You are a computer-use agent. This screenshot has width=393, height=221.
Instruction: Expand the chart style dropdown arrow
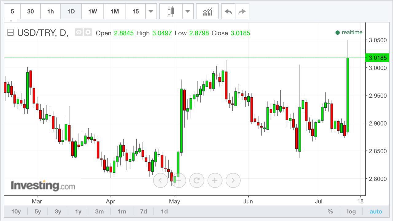click(x=188, y=11)
